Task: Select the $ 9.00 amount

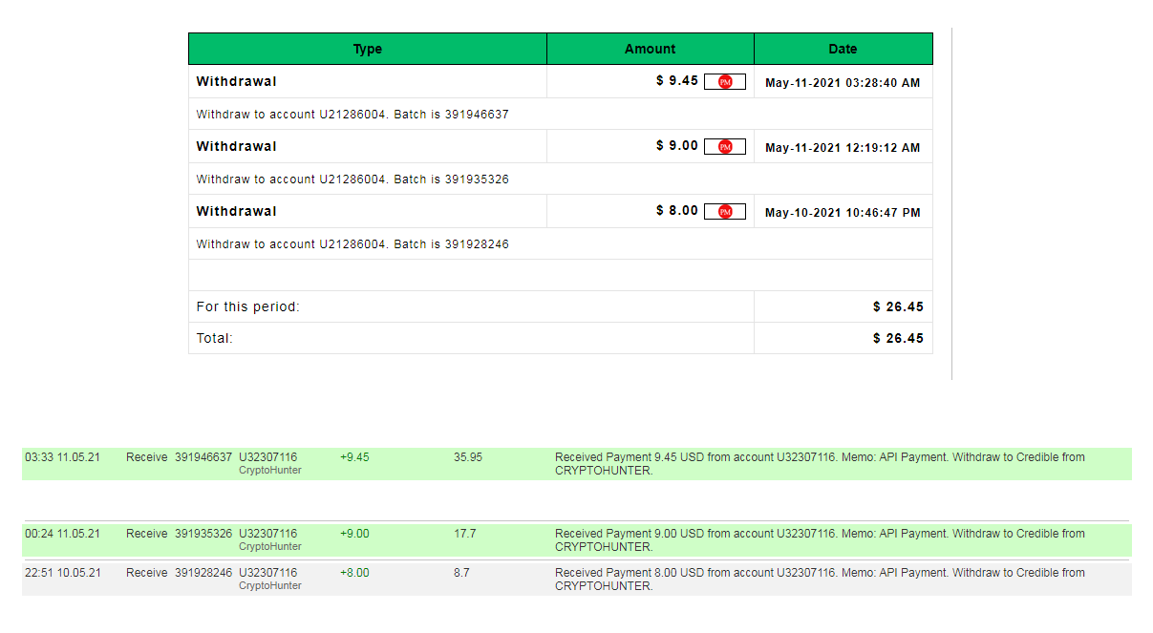Action: click(677, 146)
